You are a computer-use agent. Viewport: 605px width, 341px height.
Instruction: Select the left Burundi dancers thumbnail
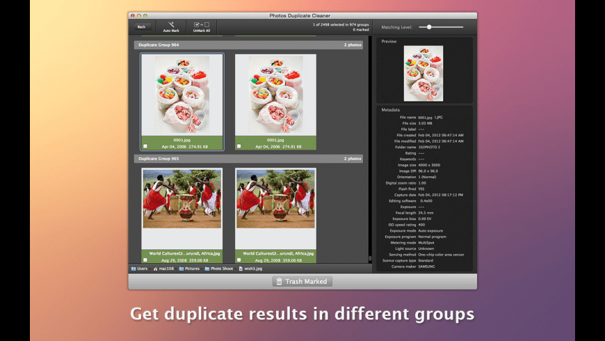[x=182, y=198]
